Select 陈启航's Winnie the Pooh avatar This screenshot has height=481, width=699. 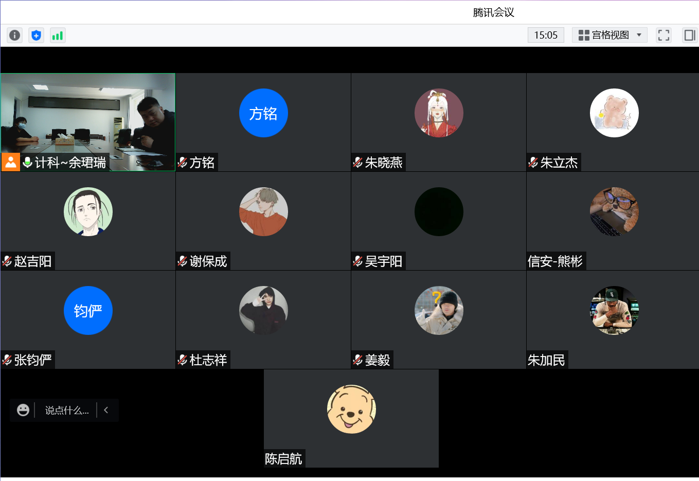pos(351,408)
